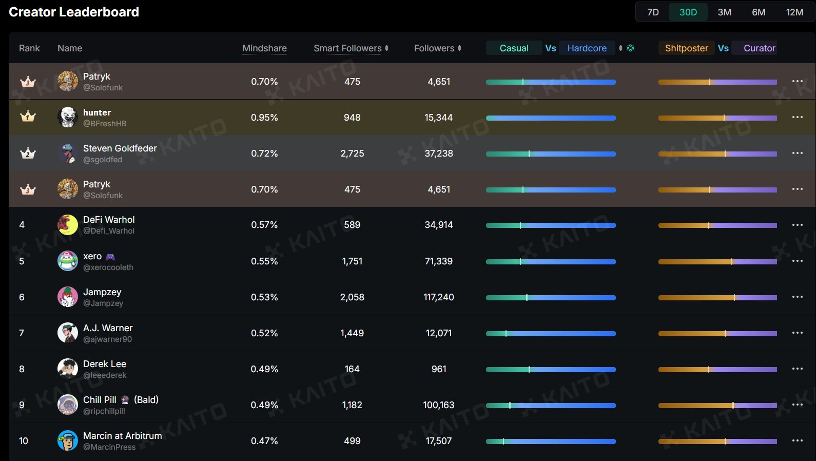Click the 117,240 followers count
Viewport: 816px width, 461px height.
tap(439, 297)
